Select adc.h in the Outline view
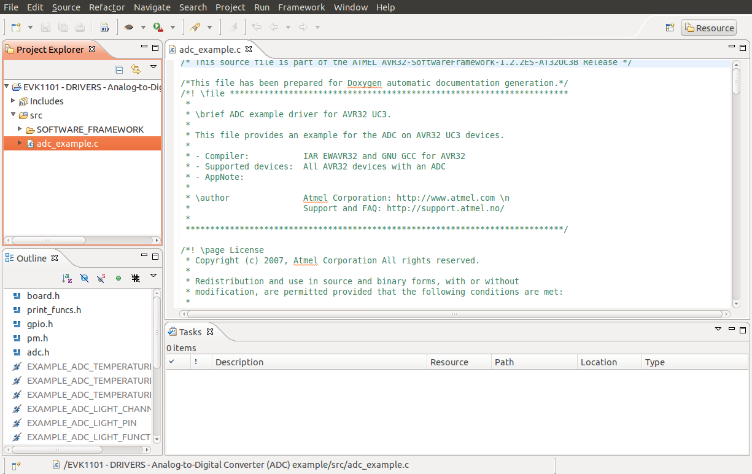752x474 pixels. coord(39,352)
